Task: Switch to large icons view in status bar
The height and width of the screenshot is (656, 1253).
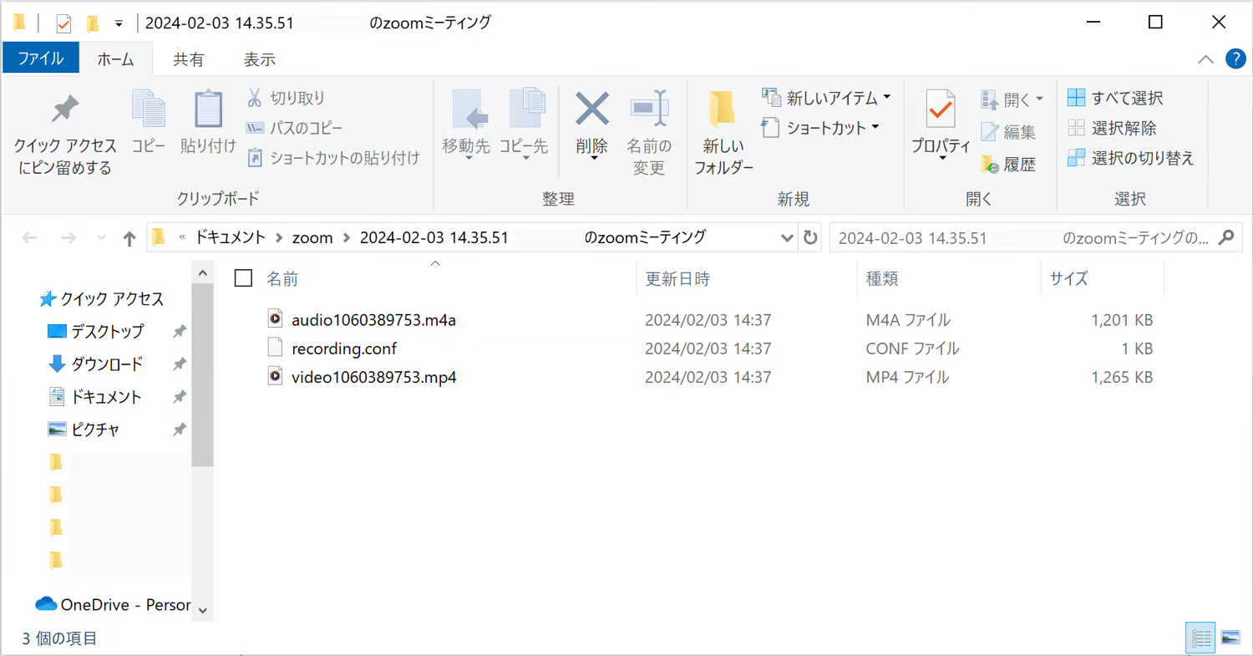Action: (1230, 638)
